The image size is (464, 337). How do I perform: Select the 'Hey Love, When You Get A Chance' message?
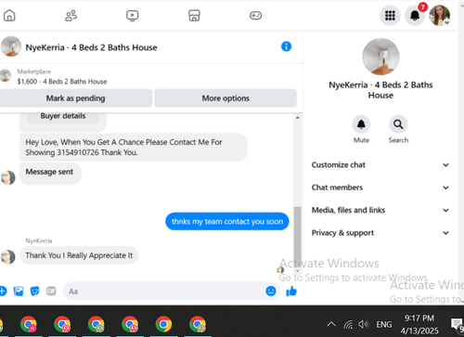tap(134, 148)
